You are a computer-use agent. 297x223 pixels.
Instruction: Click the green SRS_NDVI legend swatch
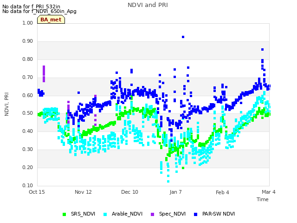click(x=64, y=214)
